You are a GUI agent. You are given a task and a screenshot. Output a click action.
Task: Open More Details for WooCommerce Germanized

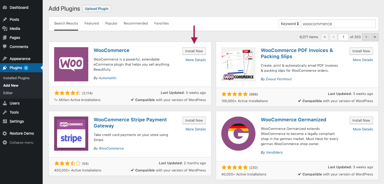363,129
